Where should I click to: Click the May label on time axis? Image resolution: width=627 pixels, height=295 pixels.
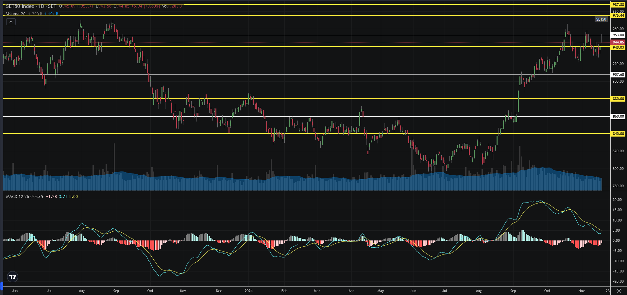(x=381, y=291)
